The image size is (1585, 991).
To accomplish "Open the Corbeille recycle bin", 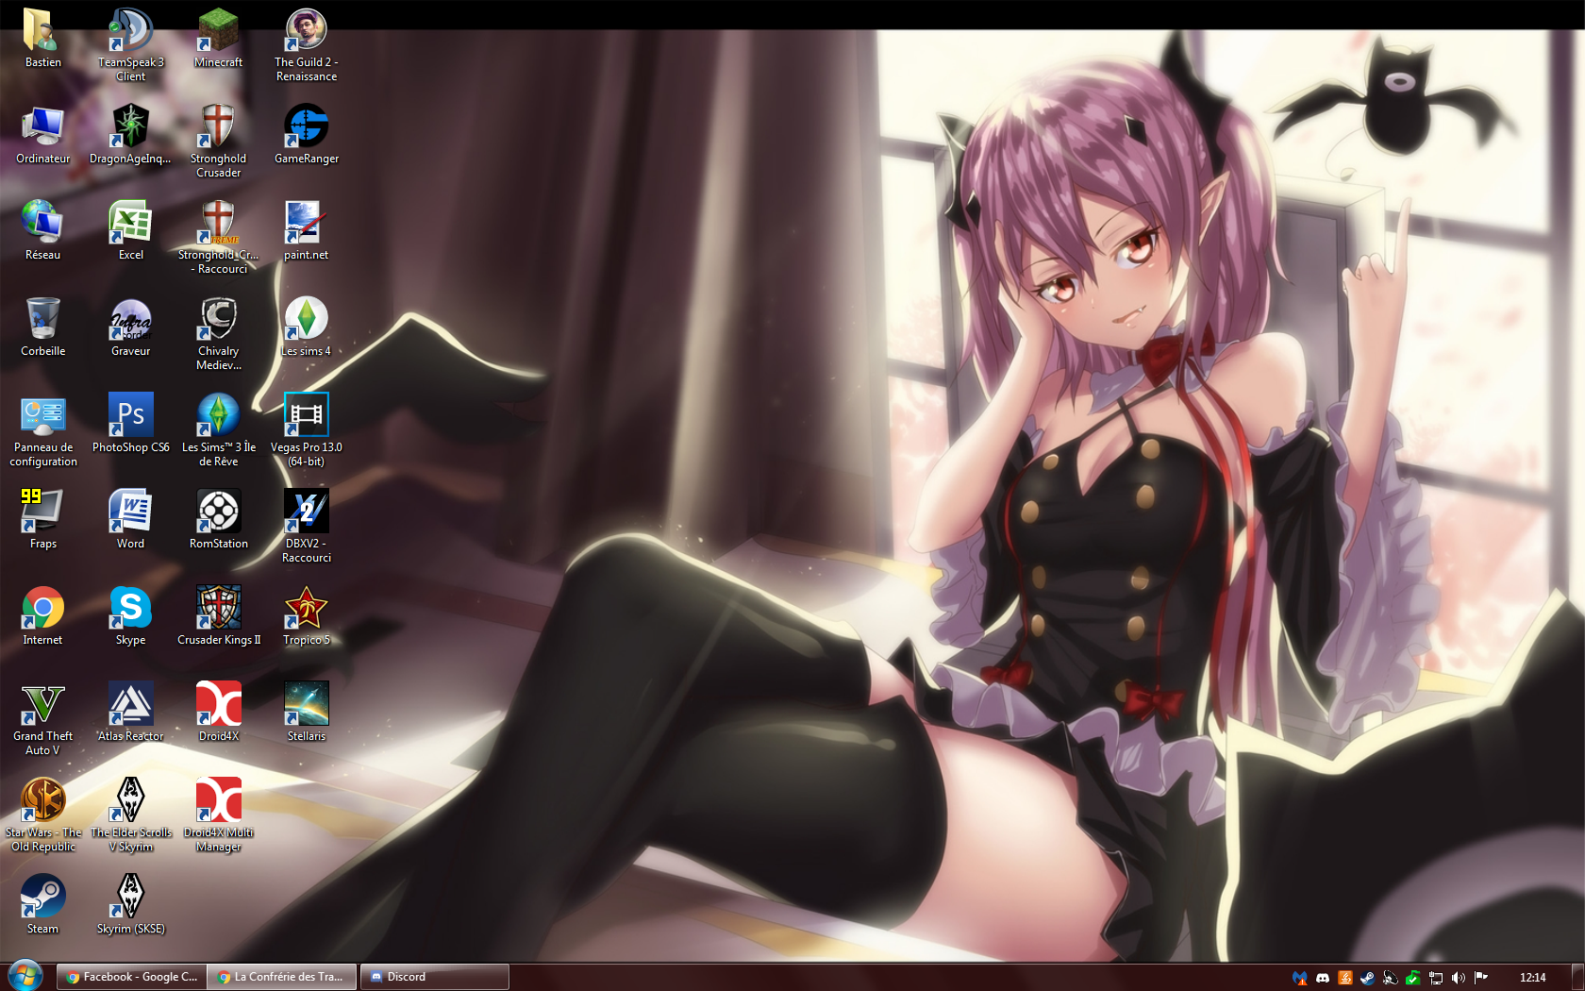I will point(42,328).
